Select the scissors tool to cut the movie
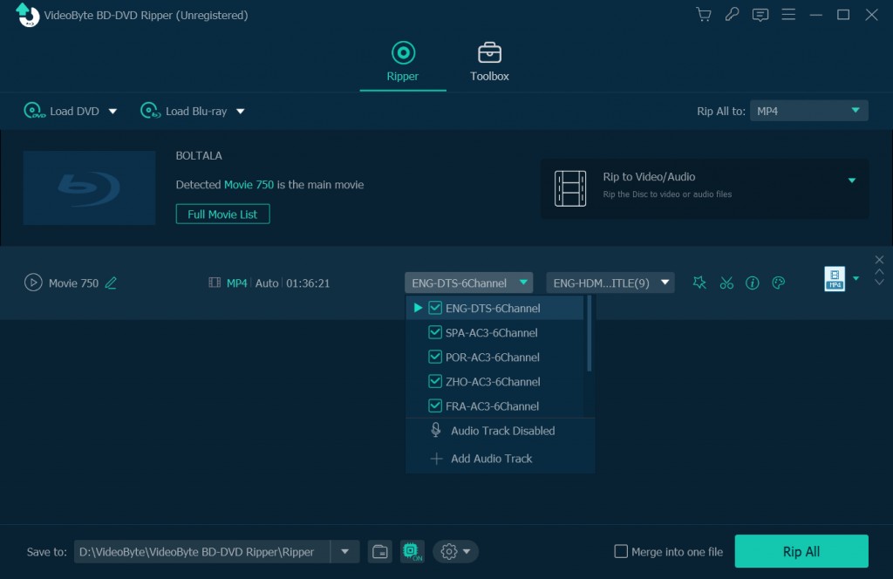 [726, 283]
